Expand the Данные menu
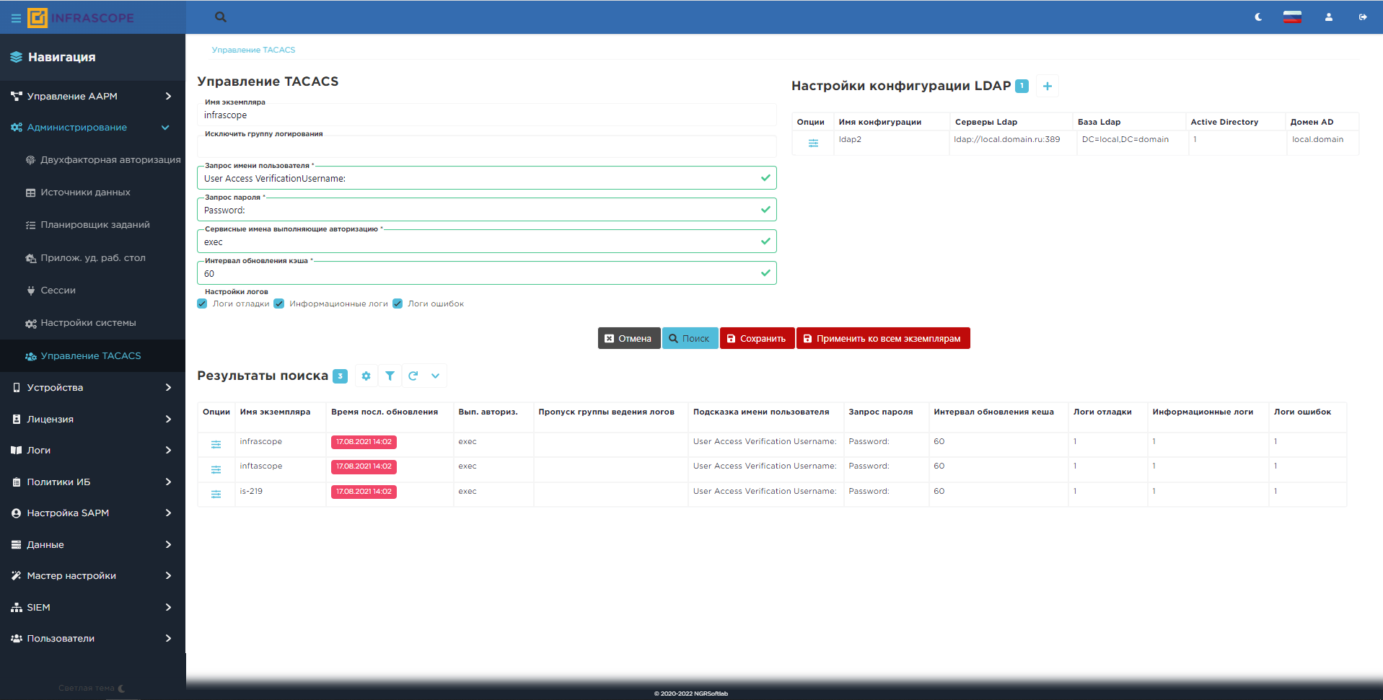Image resolution: width=1383 pixels, height=700 pixels. (92, 545)
